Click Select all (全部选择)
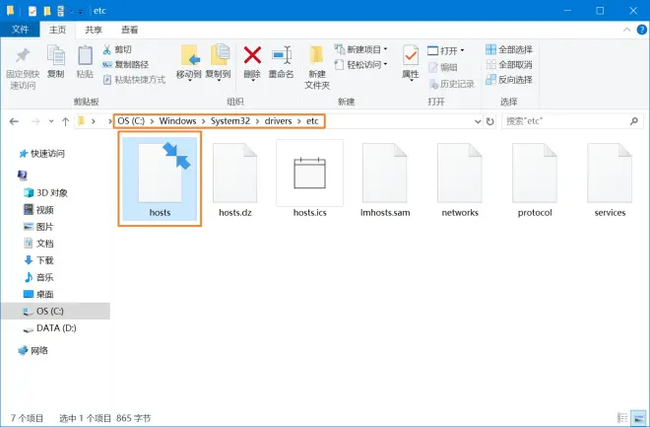 tap(509, 49)
